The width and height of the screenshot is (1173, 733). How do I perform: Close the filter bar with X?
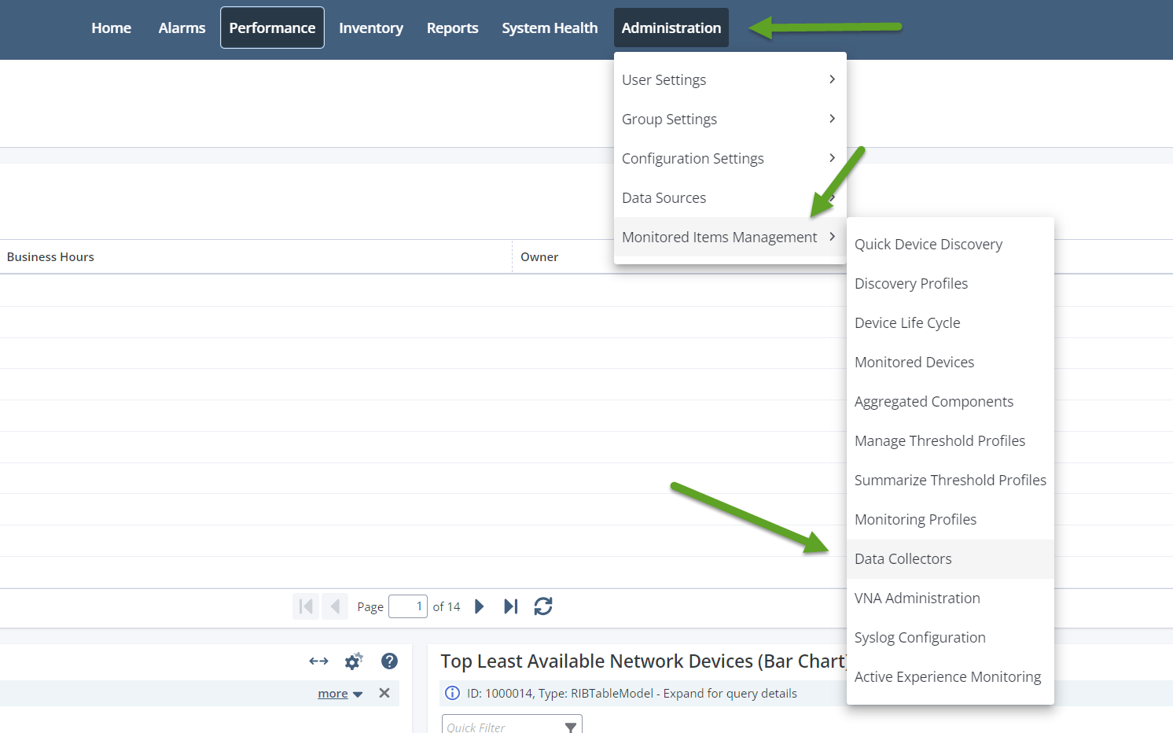[x=384, y=693]
